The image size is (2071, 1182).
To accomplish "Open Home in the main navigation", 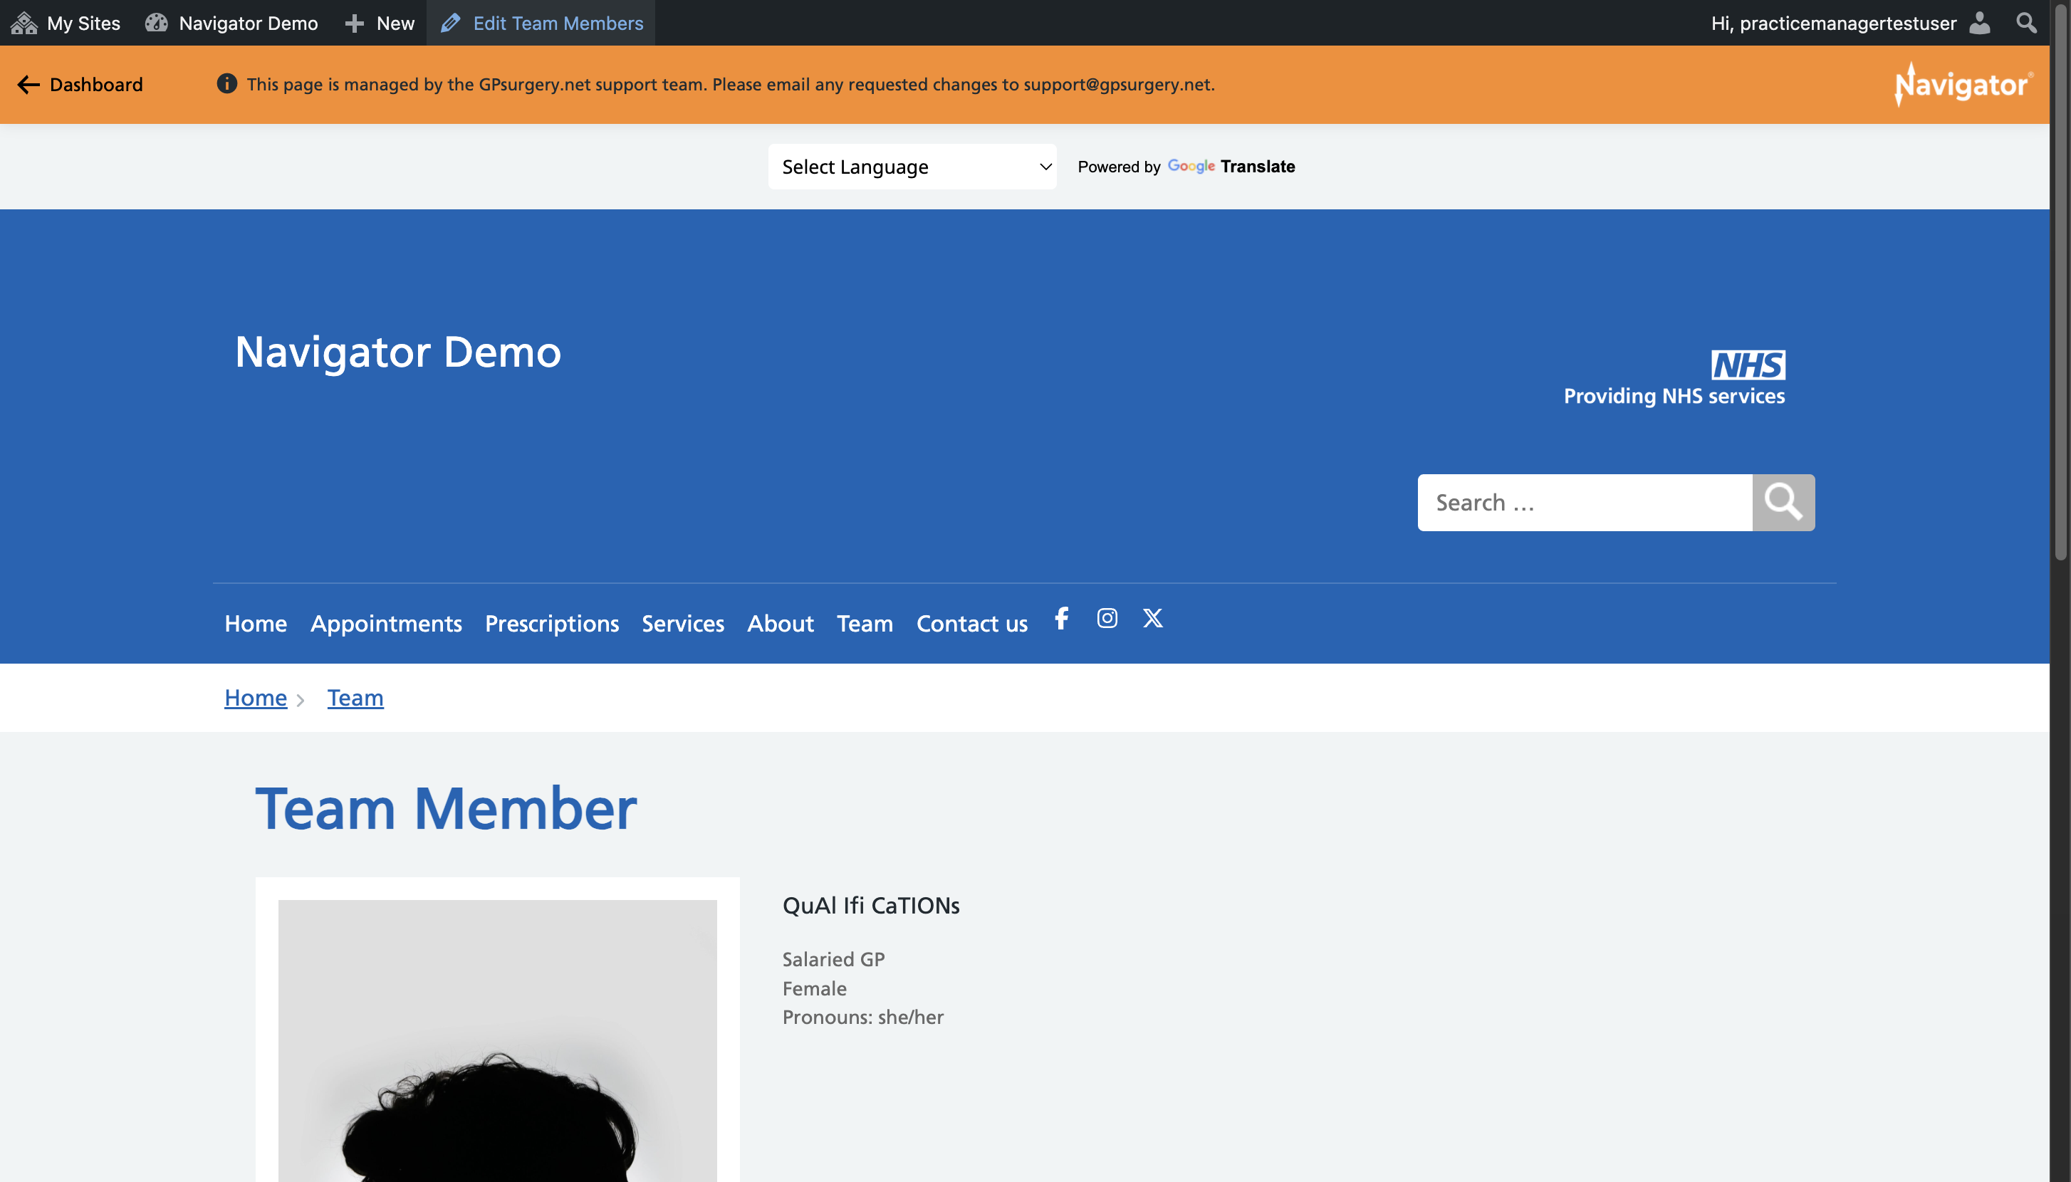I will point(256,624).
